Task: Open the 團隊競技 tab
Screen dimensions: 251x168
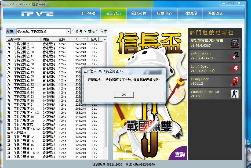Action: (139, 14)
